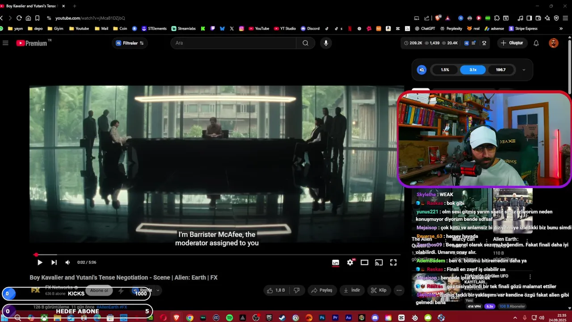Open the yayın bookmarks folder
Screen dimensions: 572x322
pos(15,29)
